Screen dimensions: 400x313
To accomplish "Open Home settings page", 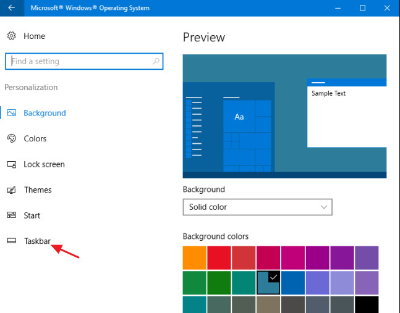I will 34,36.
